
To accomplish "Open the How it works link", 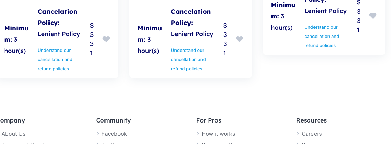I will [x=218, y=134].
